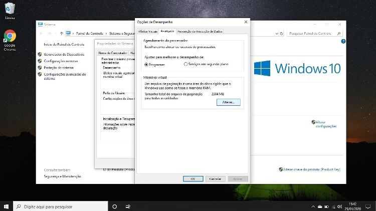376x211 pixels.
Task: Click the Pesquisar Painel de Controle field
Action: pyautogui.click(x=314, y=33)
